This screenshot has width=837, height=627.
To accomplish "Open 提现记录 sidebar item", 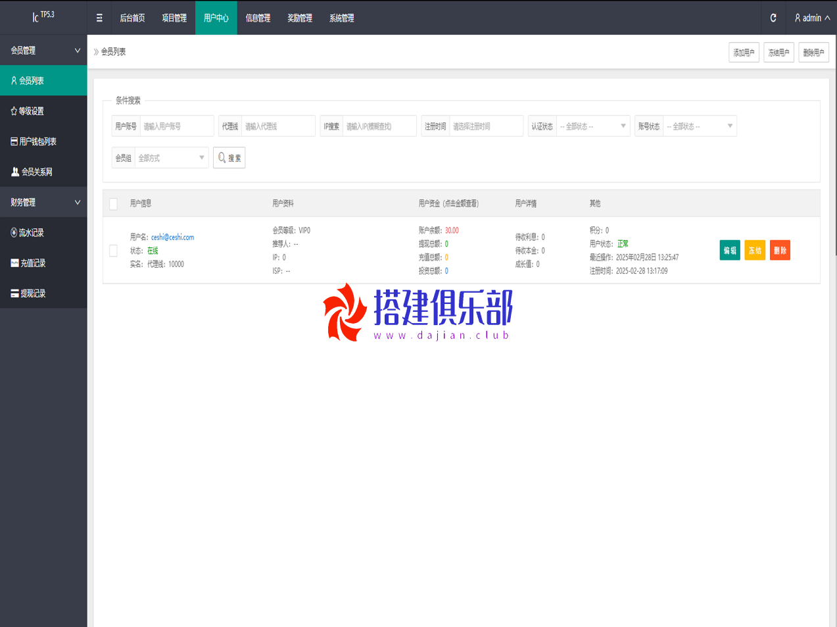I will [43, 293].
